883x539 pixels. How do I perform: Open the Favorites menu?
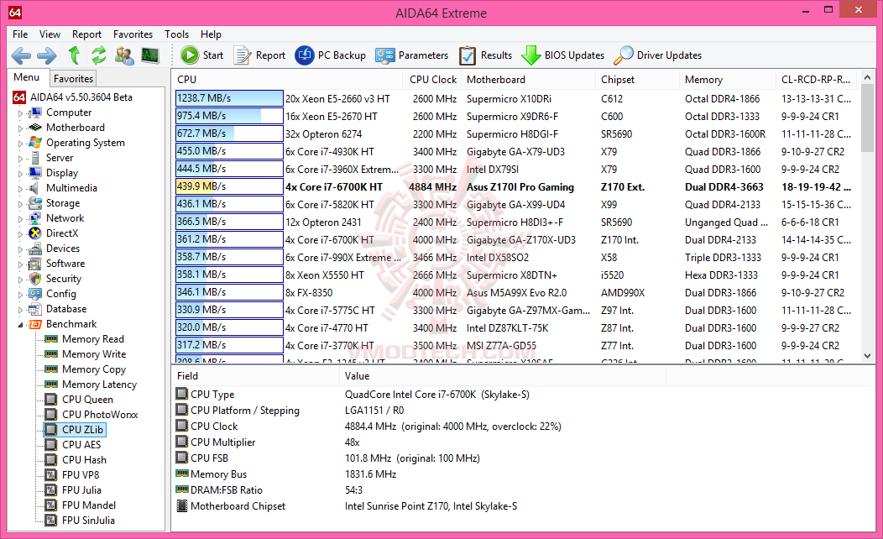click(133, 34)
